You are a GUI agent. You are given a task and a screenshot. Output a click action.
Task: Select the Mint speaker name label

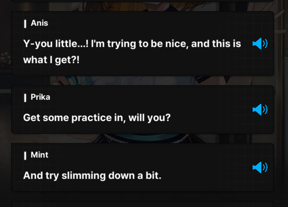pos(39,155)
